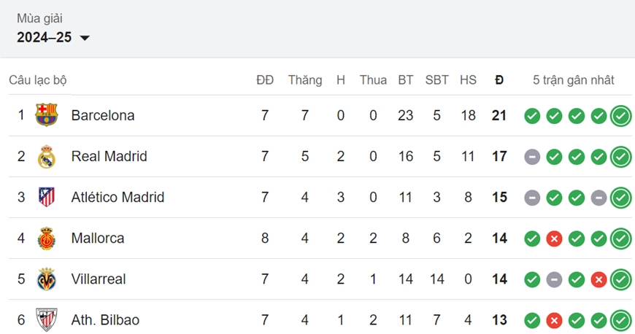Click the Ath. Bilbao club crest

(x=46, y=320)
